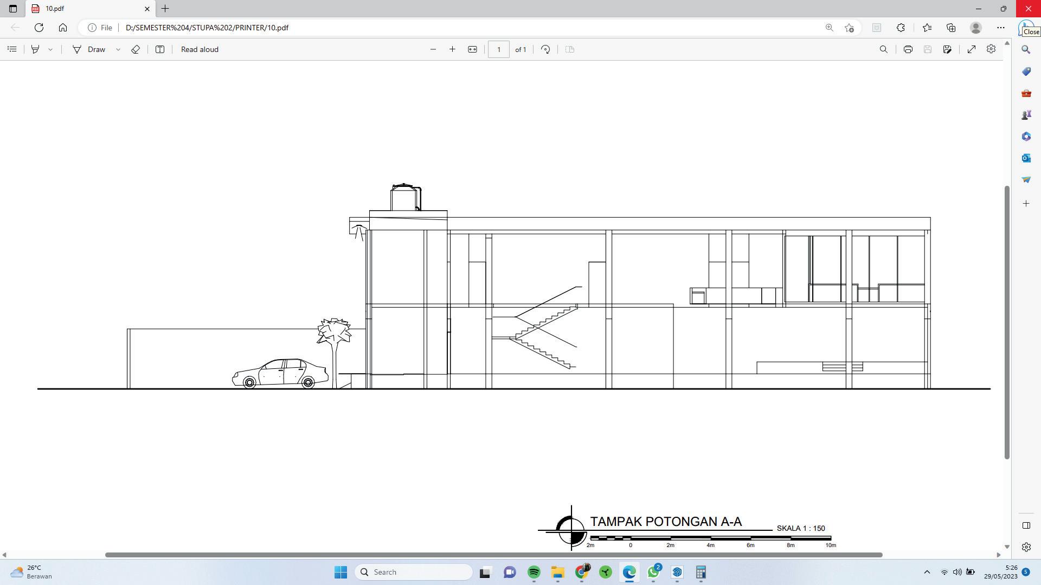
Task: Open the table of contents panel
Action: point(12,49)
